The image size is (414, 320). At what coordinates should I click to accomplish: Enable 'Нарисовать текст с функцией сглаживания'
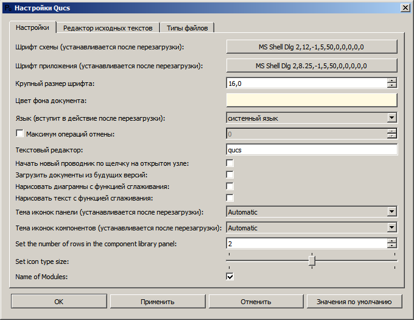click(230, 197)
